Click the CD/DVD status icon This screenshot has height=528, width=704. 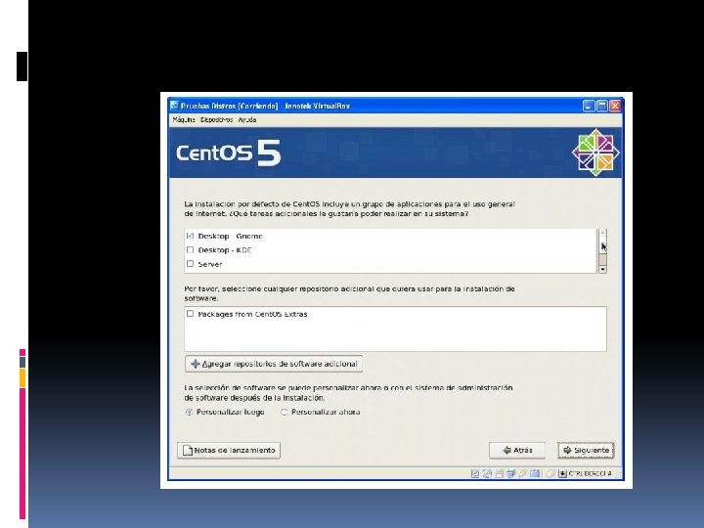point(487,473)
